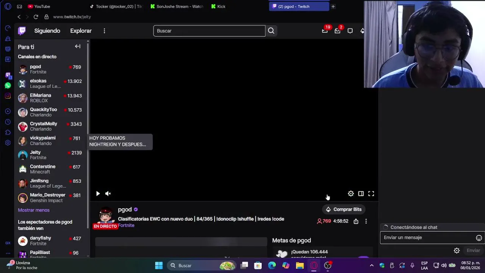This screenshot has height=273, width=485.
Task: Open the whispers speech bubble icon
Action: tap(350, 31)
